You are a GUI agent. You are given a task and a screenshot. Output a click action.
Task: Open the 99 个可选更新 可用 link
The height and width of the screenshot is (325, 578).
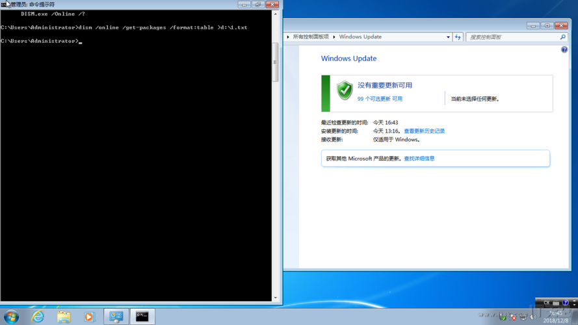click(x=380, y=99)
